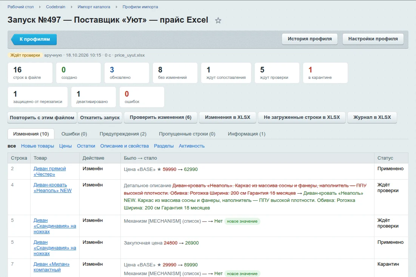Screen dimensions: 416x277
Task: Open the «Предупреждения (2)» tab
Action: click(x=123, y=134)
